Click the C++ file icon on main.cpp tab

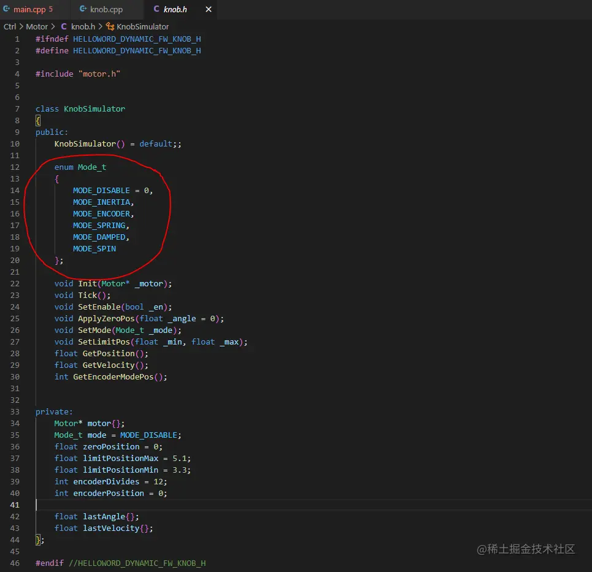[x=7, y=9]
